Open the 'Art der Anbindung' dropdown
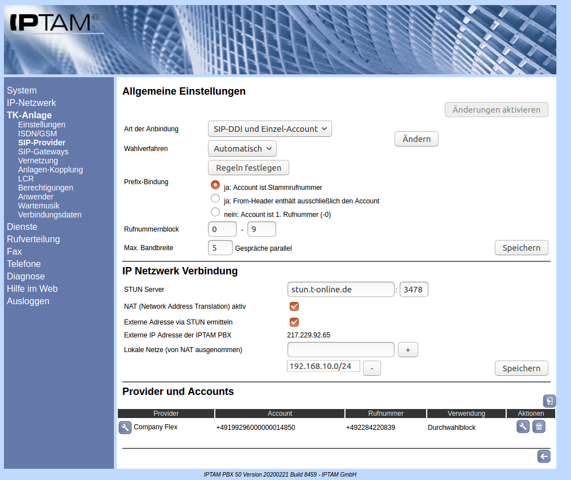Viewport: 571px width, 480px height. 269,129
